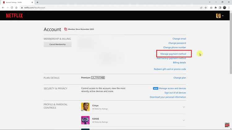Click the "PLAN DETAILS" heading
This screenshot has width=232, height=130.
[x=51, y=78]
